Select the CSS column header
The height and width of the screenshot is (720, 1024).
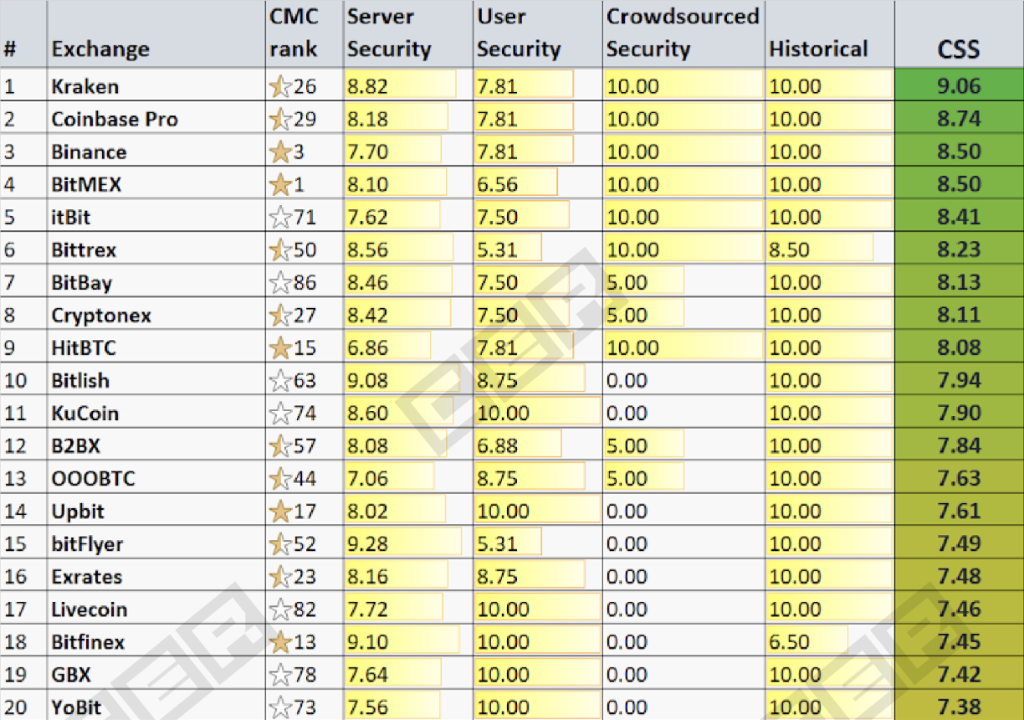pos(958,49)
